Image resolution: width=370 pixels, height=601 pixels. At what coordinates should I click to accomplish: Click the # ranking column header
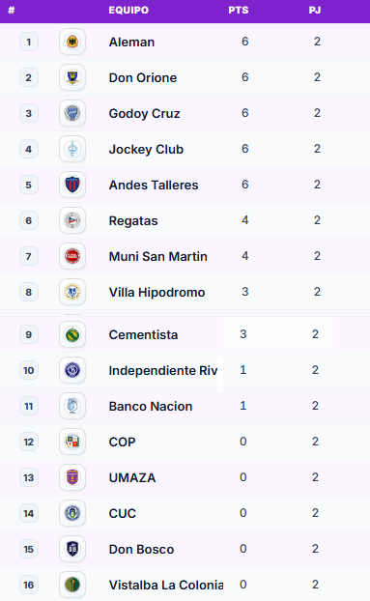[12, 11]
